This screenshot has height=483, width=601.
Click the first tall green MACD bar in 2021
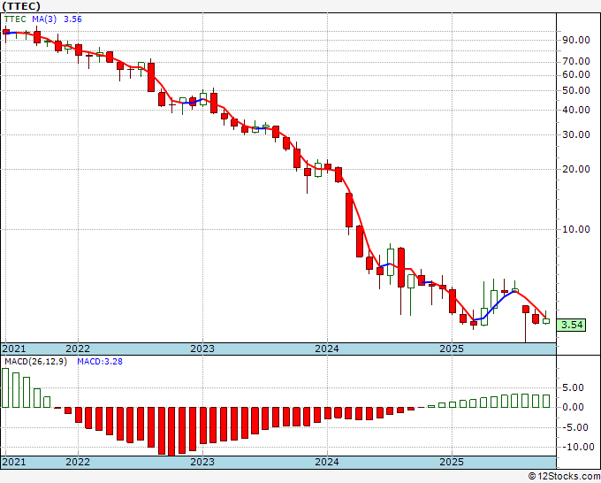5,387
